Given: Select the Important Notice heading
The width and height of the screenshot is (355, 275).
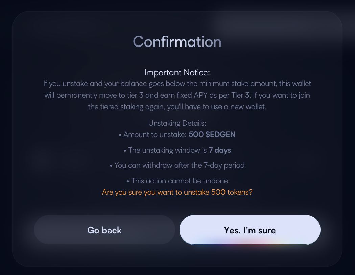Looking at the screenshot, I should 177,72.
